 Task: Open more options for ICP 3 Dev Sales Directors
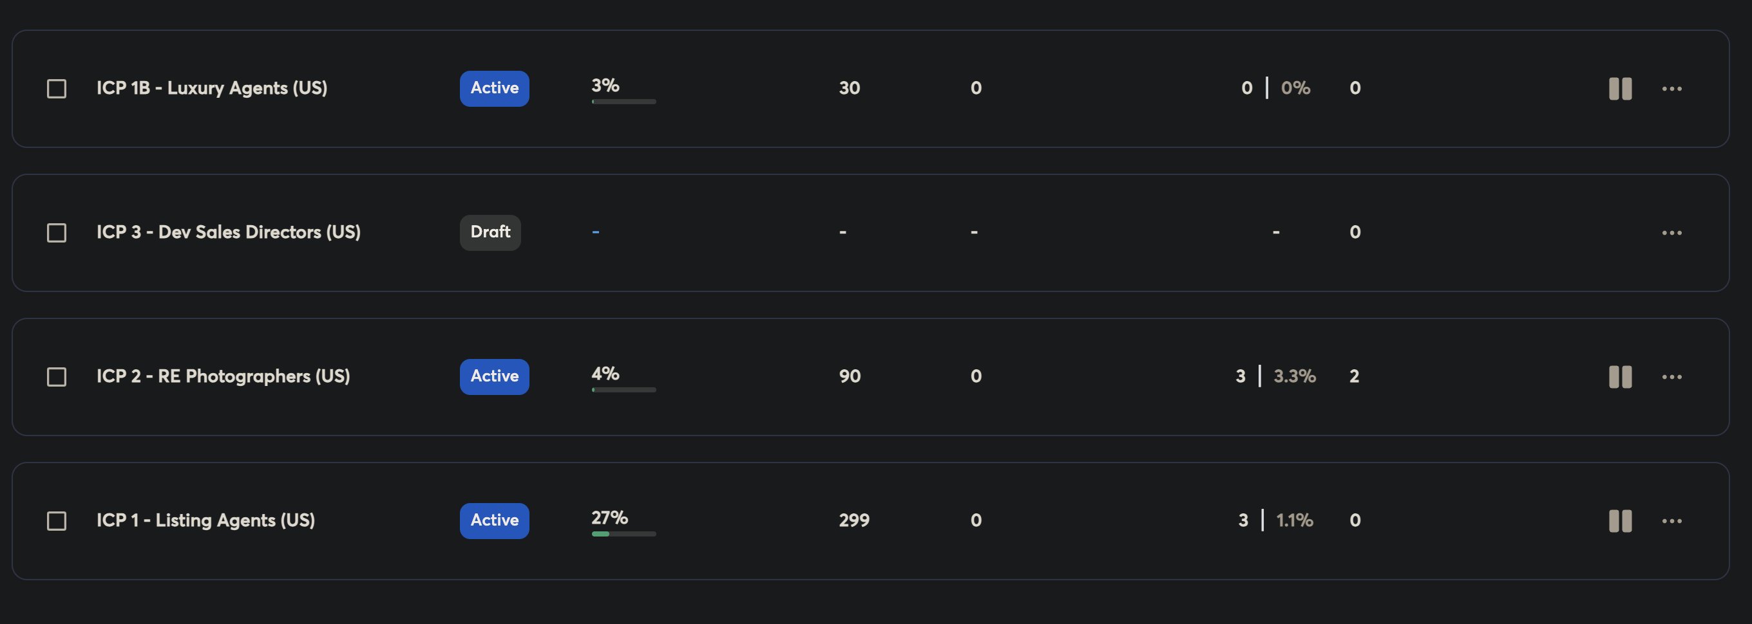pyautogui.click(x=1671, y=233)
